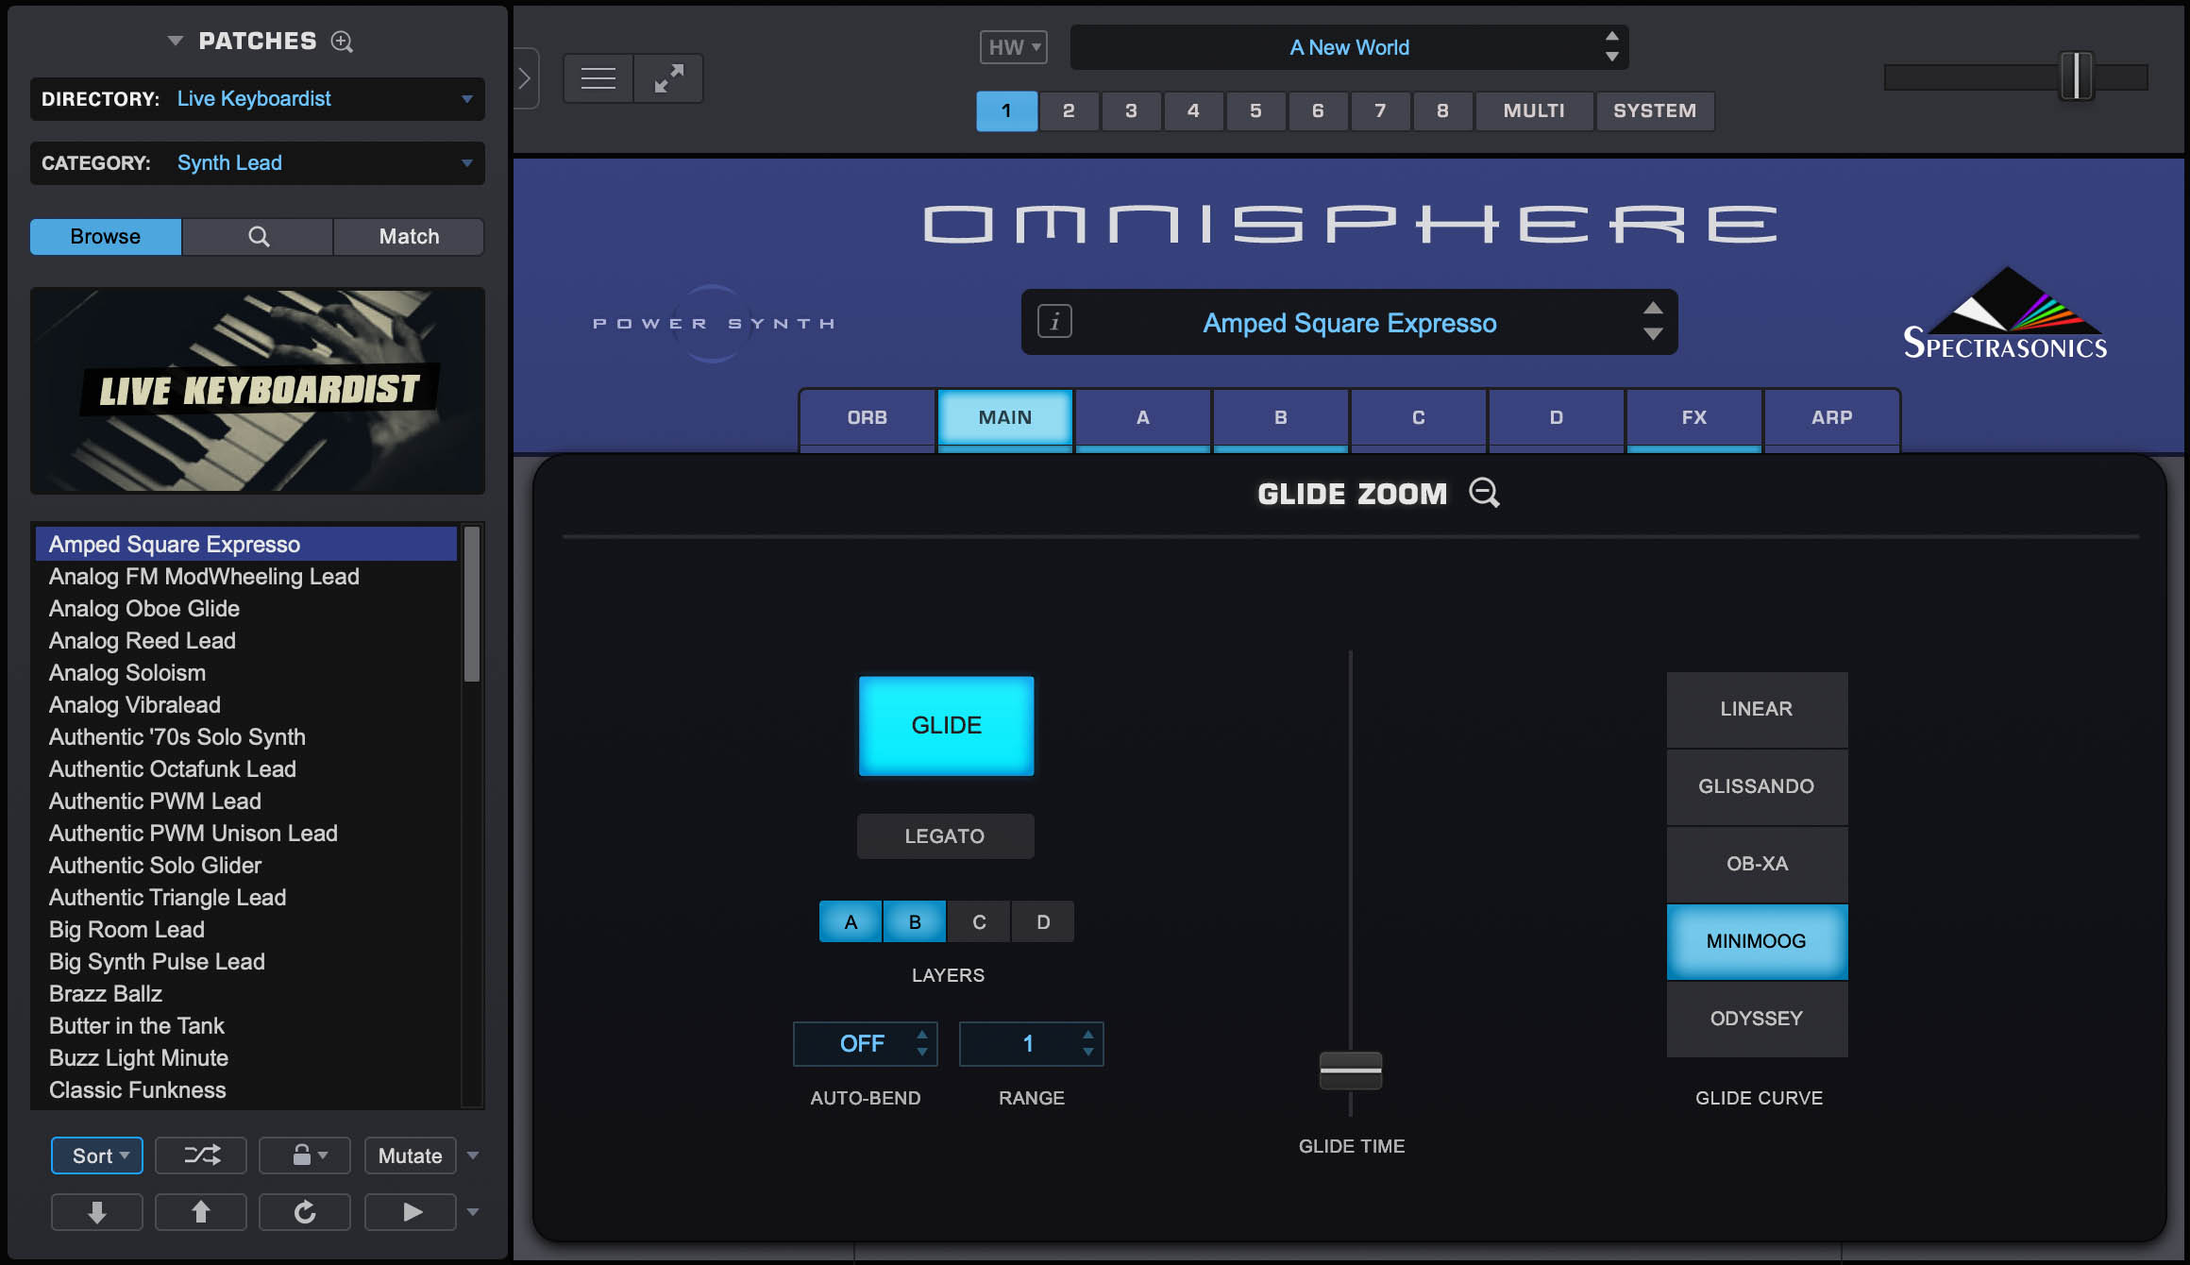Select glide layer C
Screen dimensions: 2190x1265
coord(978,921)
